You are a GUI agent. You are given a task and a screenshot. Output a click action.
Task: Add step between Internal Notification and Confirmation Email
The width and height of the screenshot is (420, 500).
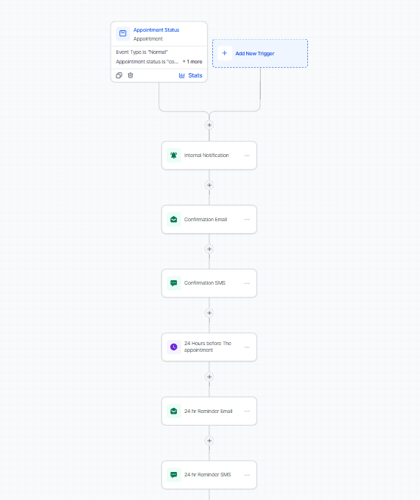209,185
